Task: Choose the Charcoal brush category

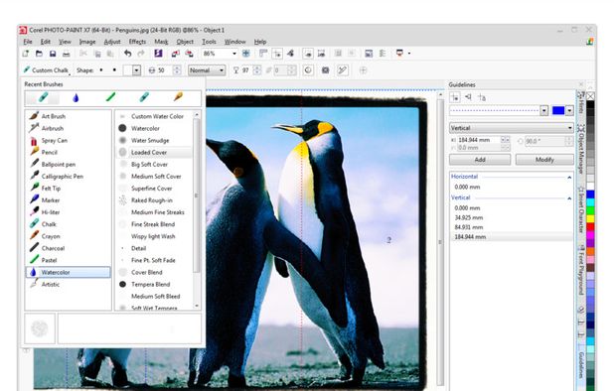Action: (69, 248)
